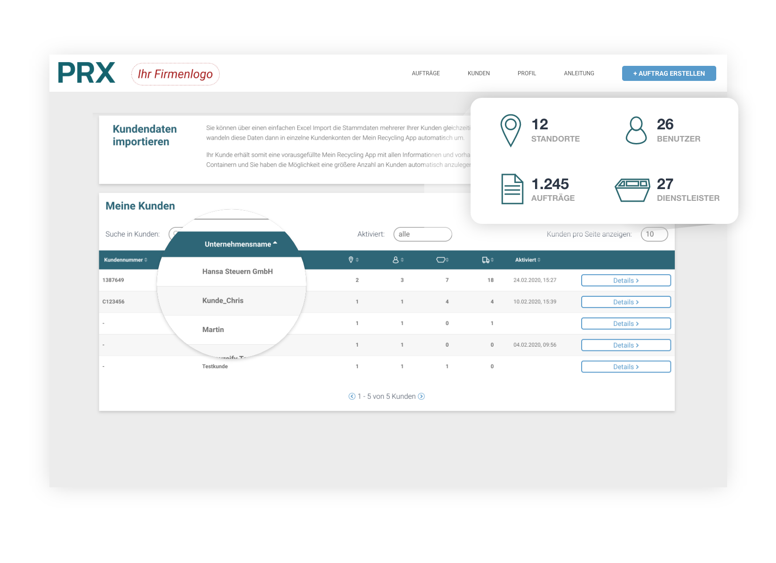Click the 27 Dienstleister count

(665, 184)
